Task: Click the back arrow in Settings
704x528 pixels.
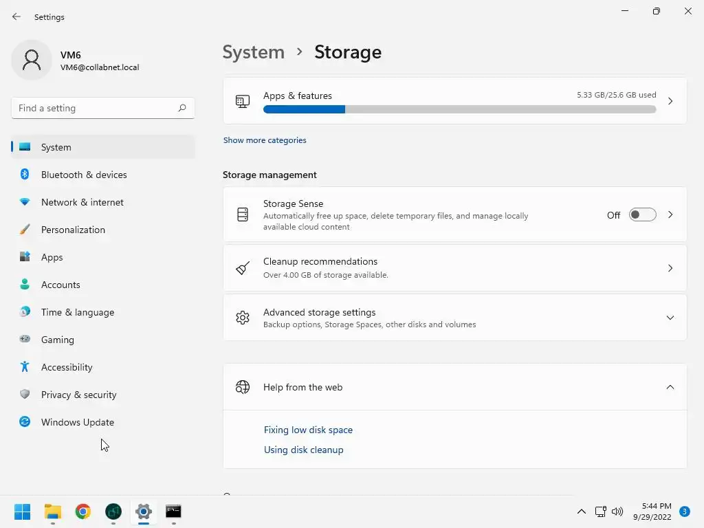Action: 16,16
